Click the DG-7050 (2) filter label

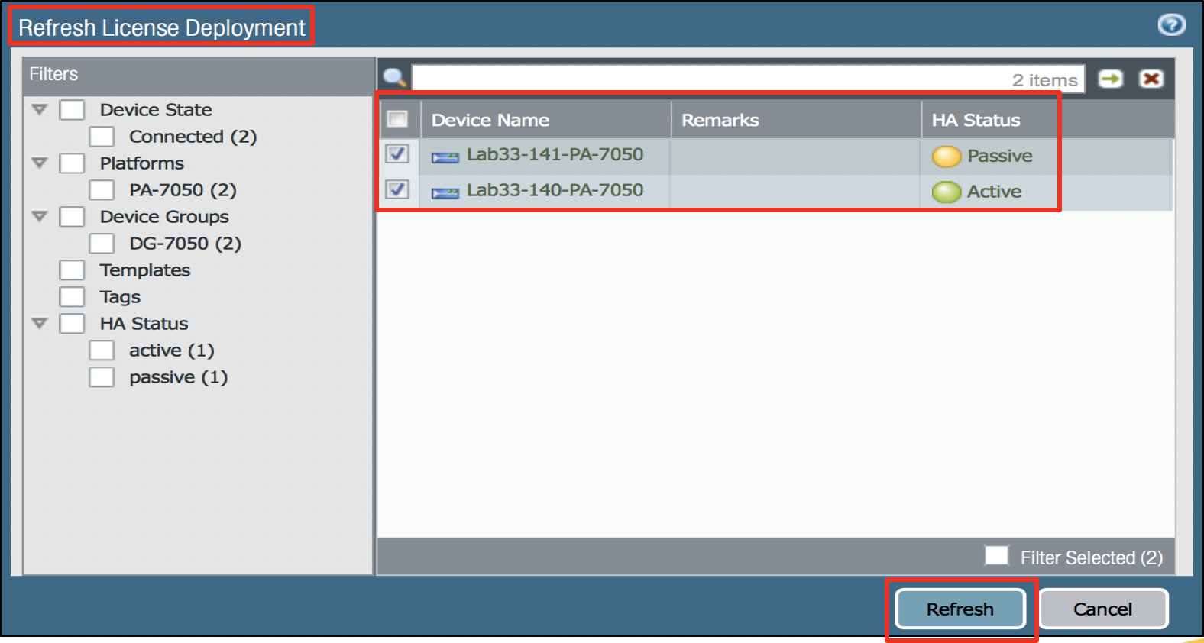coord(186,244)
